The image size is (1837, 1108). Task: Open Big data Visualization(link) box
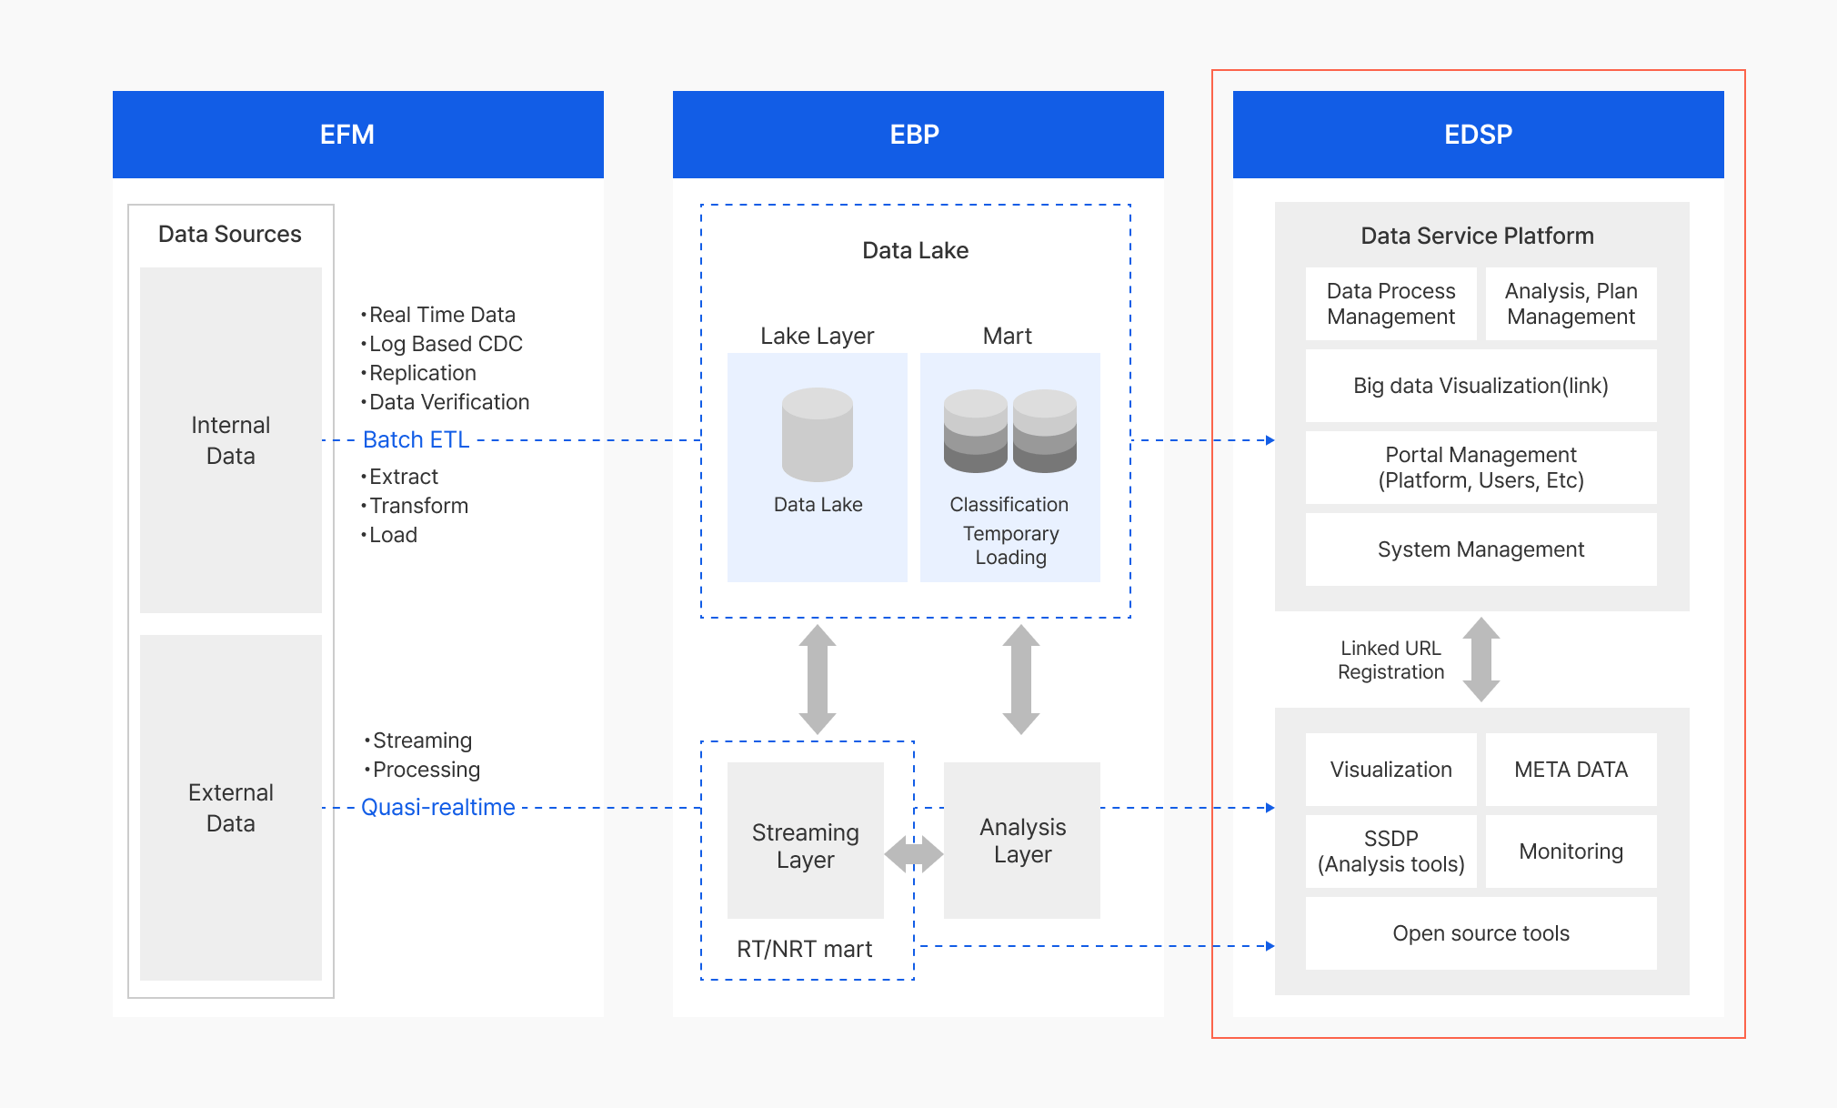[x=1481, y=386]
